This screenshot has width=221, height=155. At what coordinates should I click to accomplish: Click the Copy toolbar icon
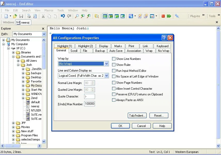pyautogui.click(x=49, y=16)
